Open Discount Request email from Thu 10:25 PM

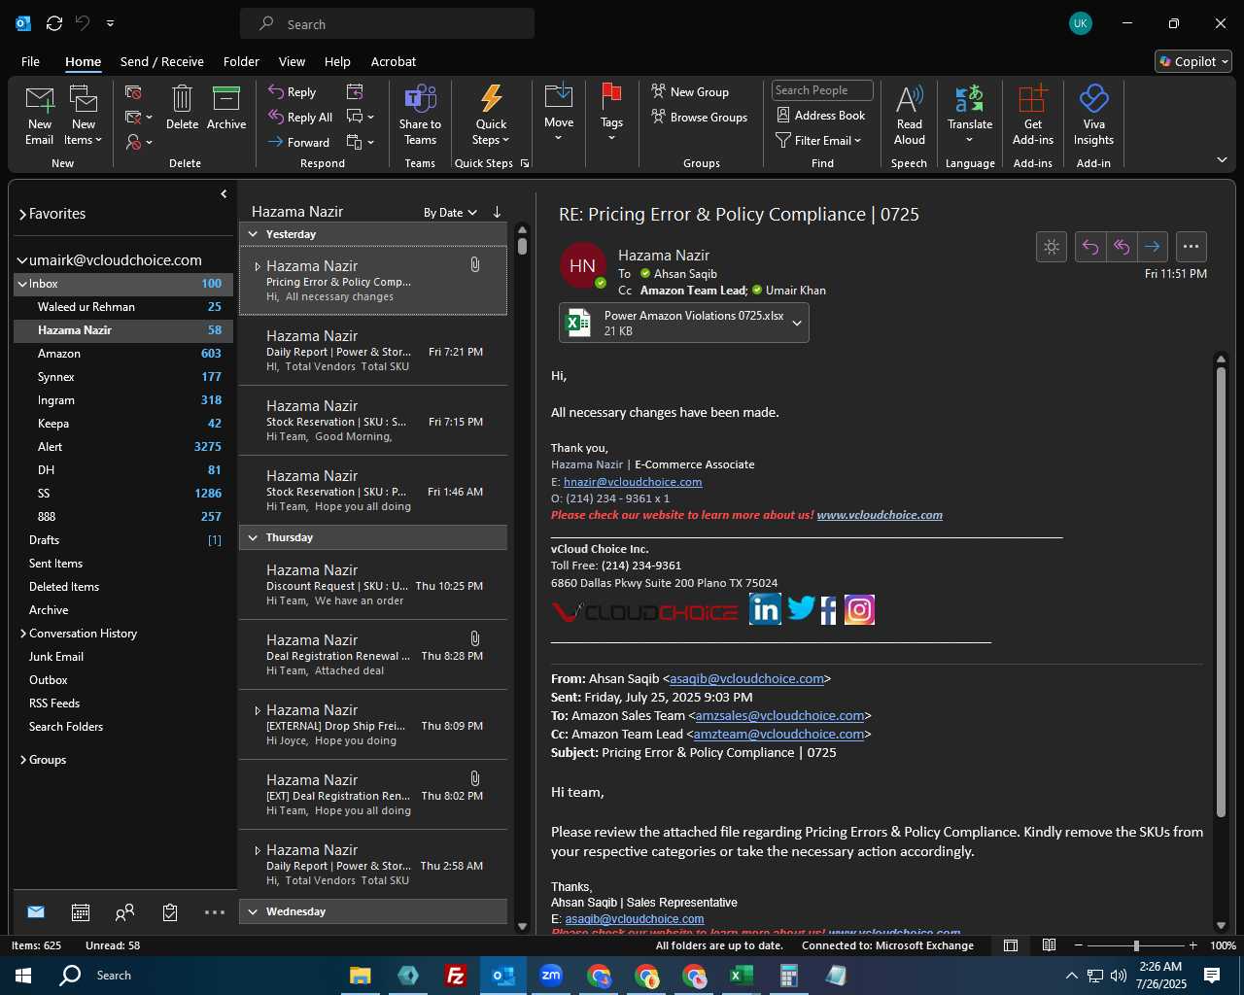[x=373, y=585]
